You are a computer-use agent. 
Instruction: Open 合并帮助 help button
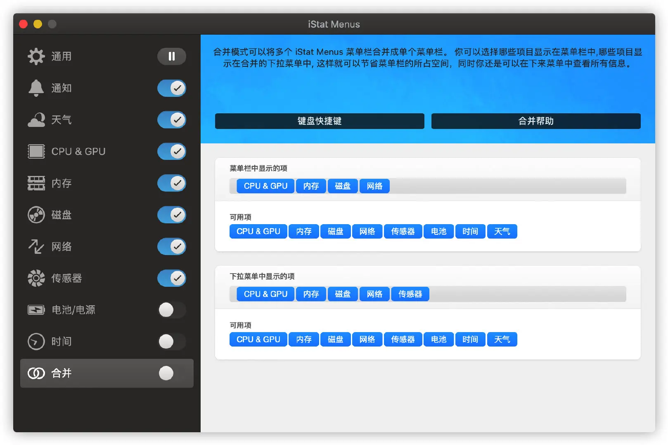tap(536, 121)
